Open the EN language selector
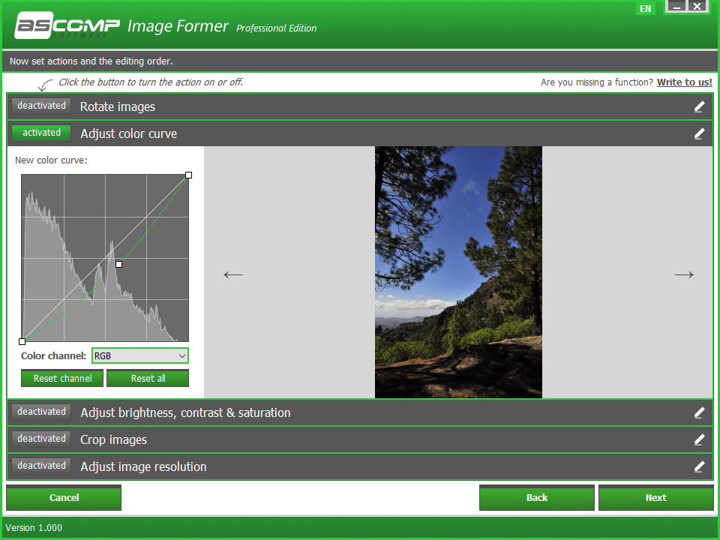720x540 pixels. tap(645, 9)
